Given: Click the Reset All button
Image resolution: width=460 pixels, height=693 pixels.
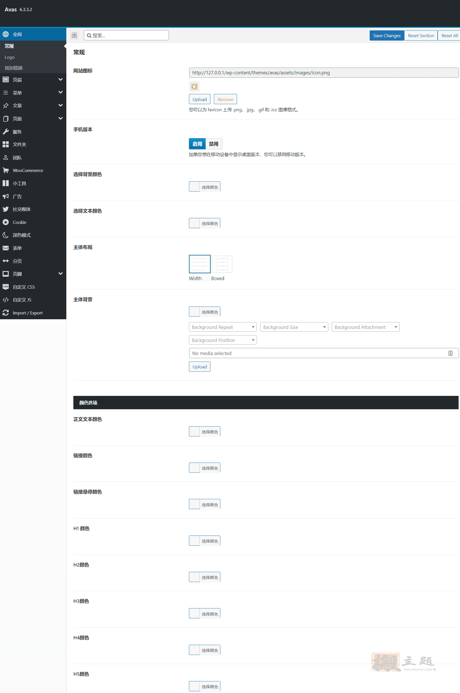Looking at the screenshot, I should click(449, 35).
